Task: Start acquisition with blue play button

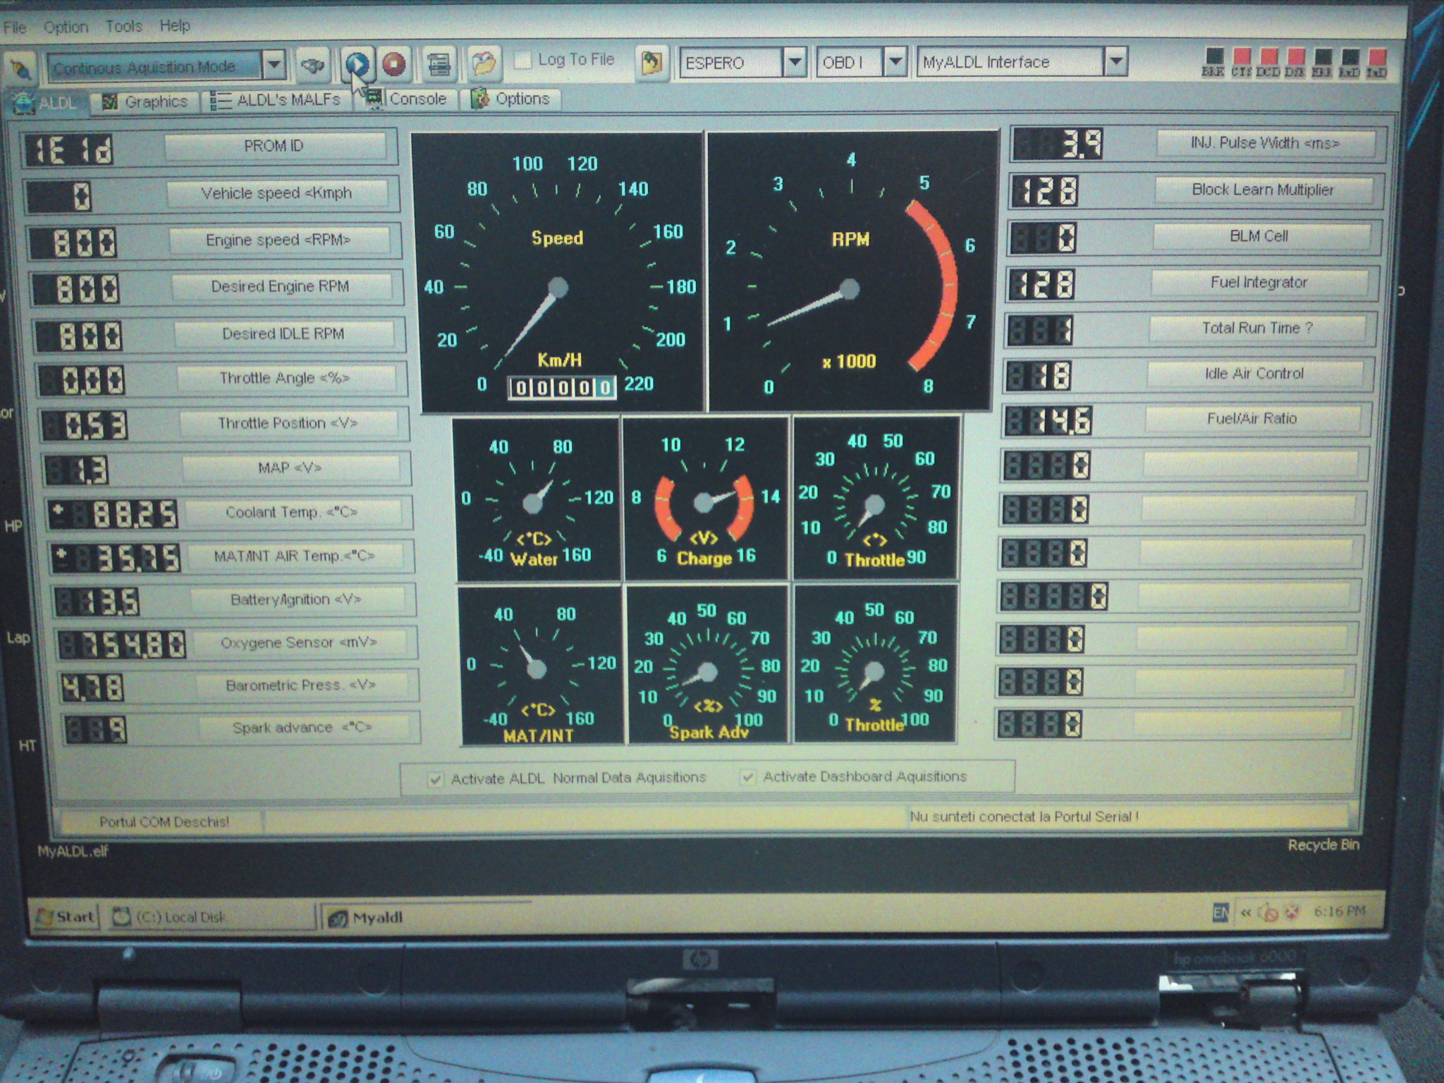Action: (357, 65)
